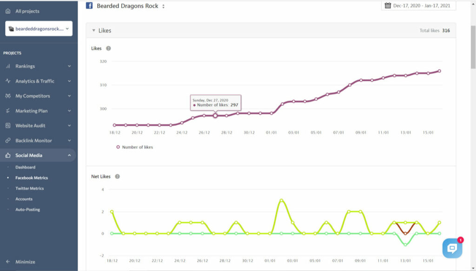Click the Backlink Monitor link icon

[8, 140]
